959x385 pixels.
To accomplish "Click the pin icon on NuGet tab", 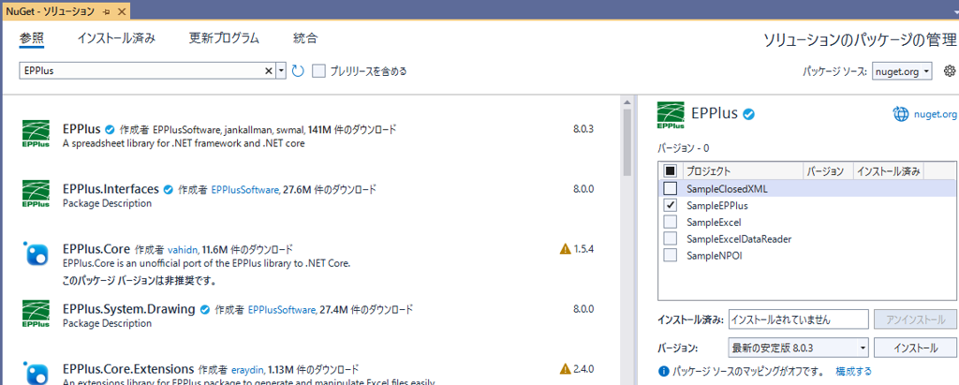I will coord(107,11).
